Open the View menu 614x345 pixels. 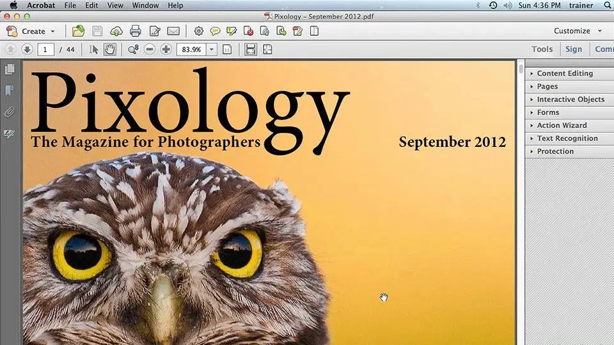pos(115,6)
